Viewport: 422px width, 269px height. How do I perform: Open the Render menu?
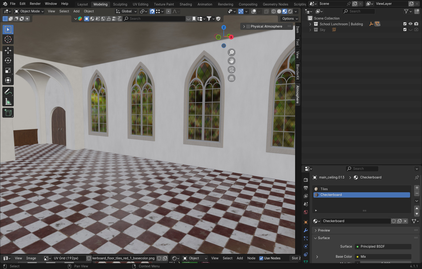point(35,4)
